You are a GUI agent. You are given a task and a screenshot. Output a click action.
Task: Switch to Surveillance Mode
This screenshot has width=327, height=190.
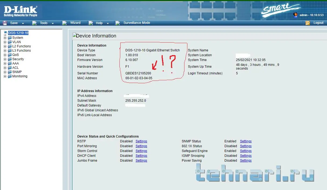(137, 23)
